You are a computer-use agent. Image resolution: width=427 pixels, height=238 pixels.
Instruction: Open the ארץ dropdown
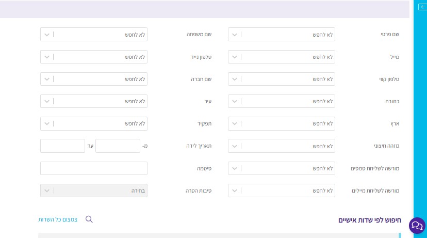(x=282, y=124)
